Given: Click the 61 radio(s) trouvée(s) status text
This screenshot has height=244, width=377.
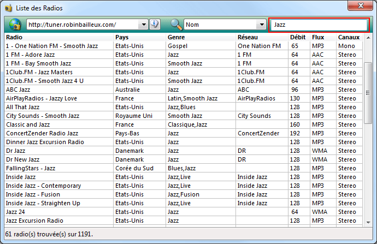Looking at the screenshot, I should pyautogui.click(x=49, y=234).
